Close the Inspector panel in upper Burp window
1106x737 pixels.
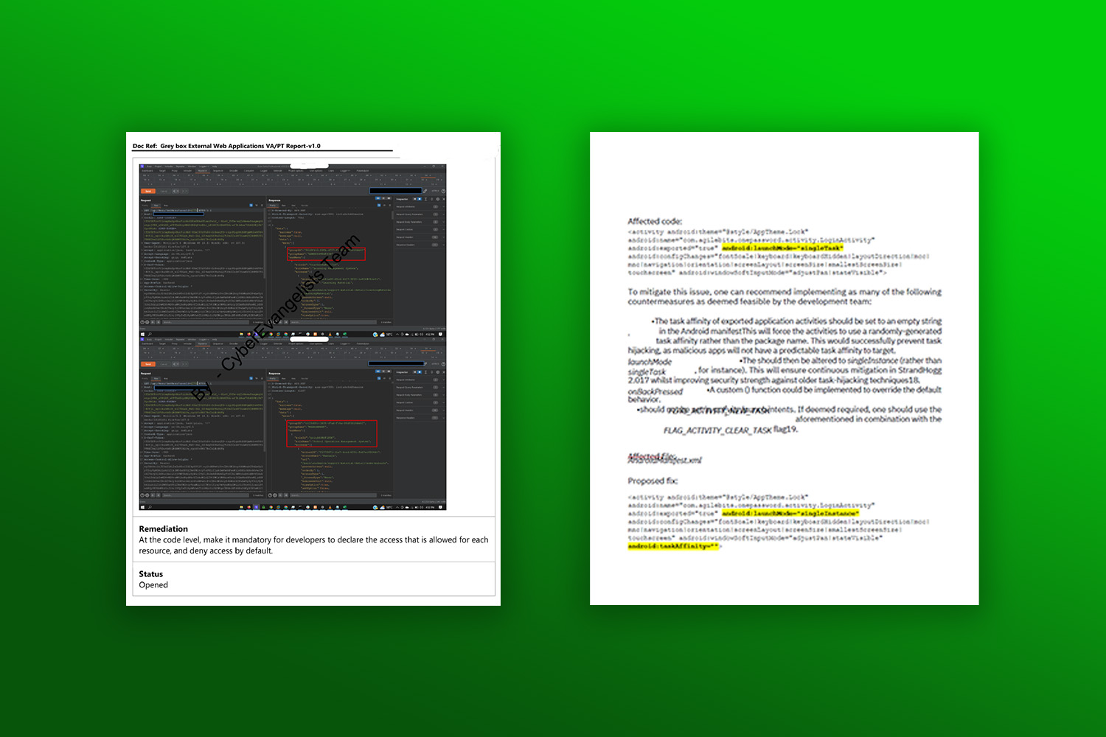(x=443, y=199)
